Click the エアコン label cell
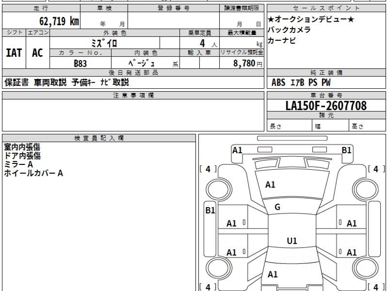This screenshot has height=291, width=388. point(38,33)
